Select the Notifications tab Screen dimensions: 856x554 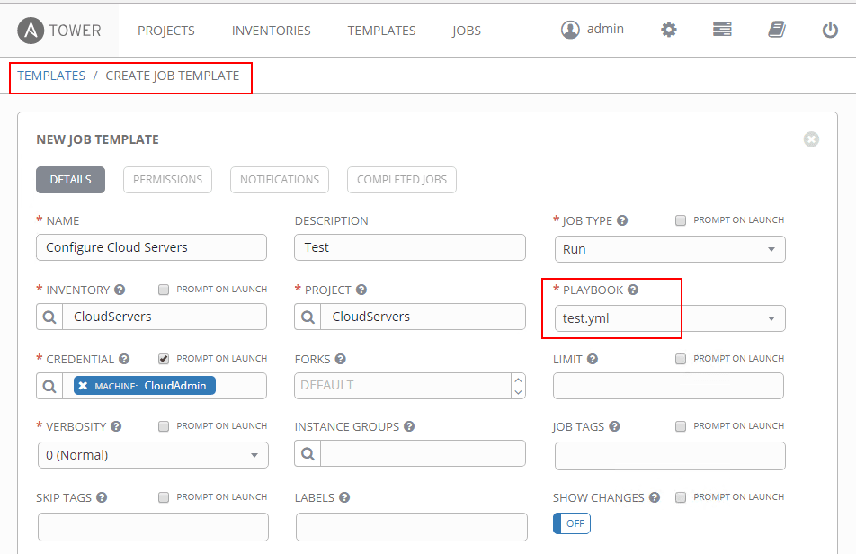click(280, 180)
